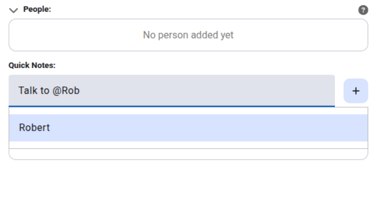Click the Quick Notes label
376x198 pixels.
(x=32, y=65)
